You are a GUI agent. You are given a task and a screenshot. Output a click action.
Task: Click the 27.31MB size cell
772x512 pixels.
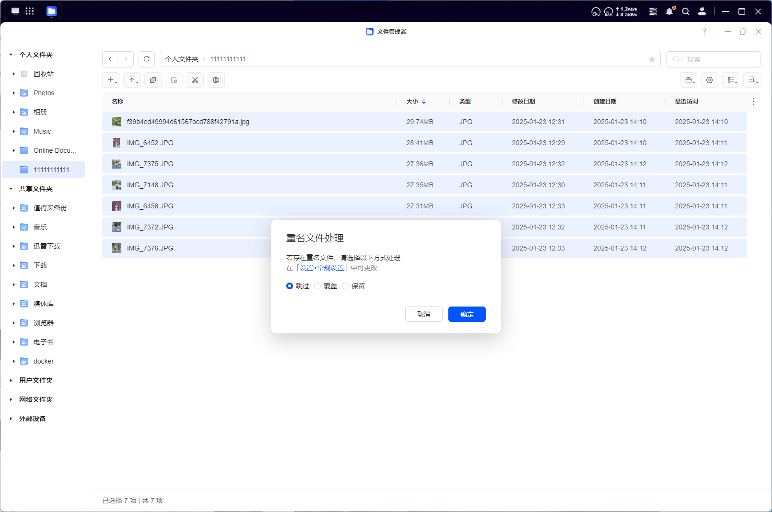tap(420, 206)
